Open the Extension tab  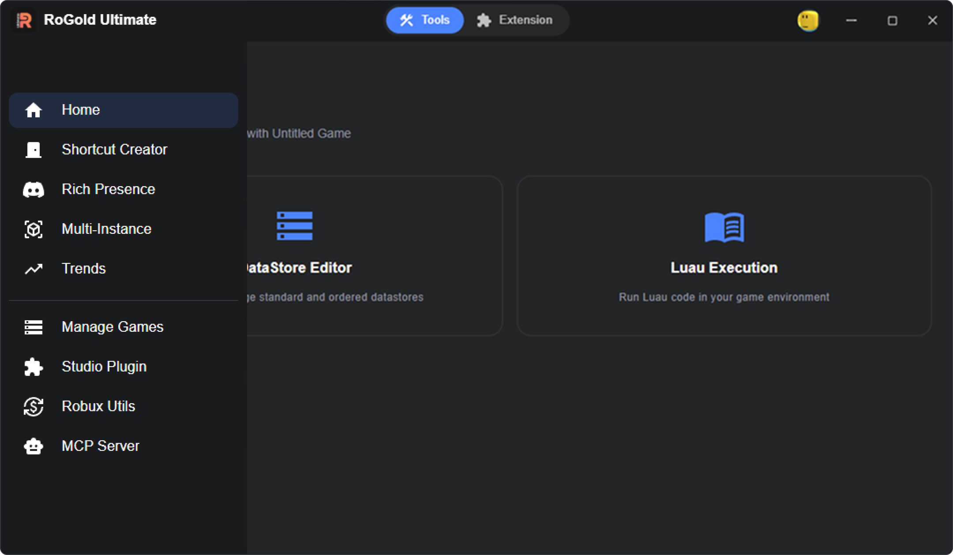click(x=514, y=20)
